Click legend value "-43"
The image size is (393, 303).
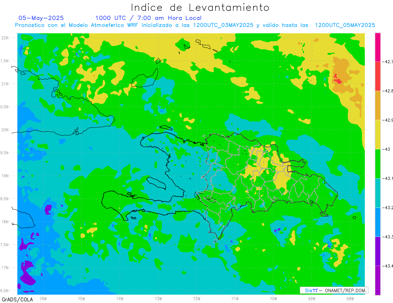(x=386, y=149)
